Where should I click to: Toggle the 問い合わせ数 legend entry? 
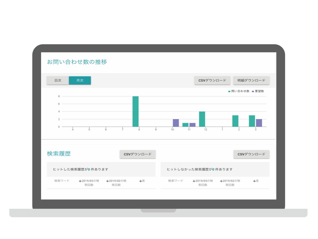pyautogui.click(x=238, y=91)
